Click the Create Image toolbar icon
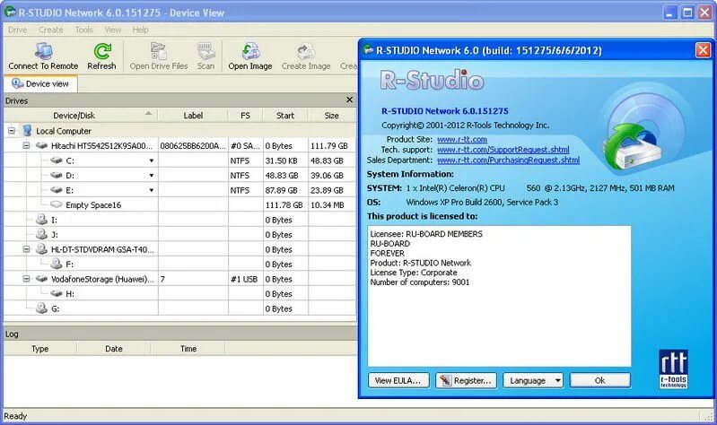 tap(306, 51)
